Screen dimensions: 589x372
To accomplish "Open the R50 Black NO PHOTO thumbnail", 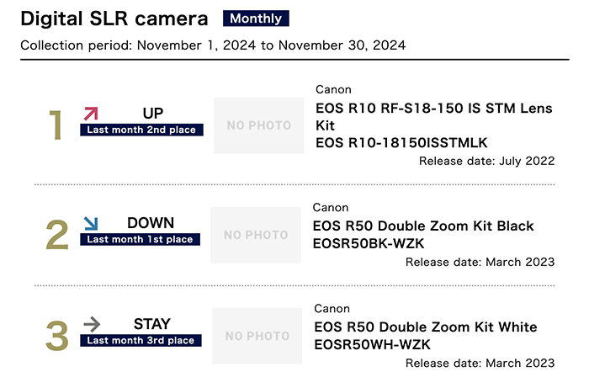I will (x=256, y=235).
